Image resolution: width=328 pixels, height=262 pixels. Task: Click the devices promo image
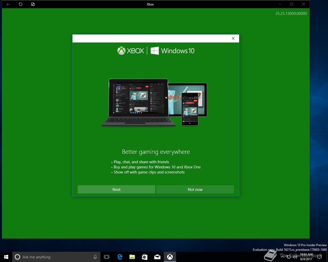coord(154,102)
